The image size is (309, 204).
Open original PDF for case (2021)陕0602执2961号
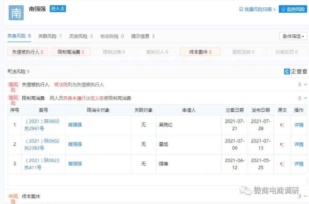click(282, 125)
